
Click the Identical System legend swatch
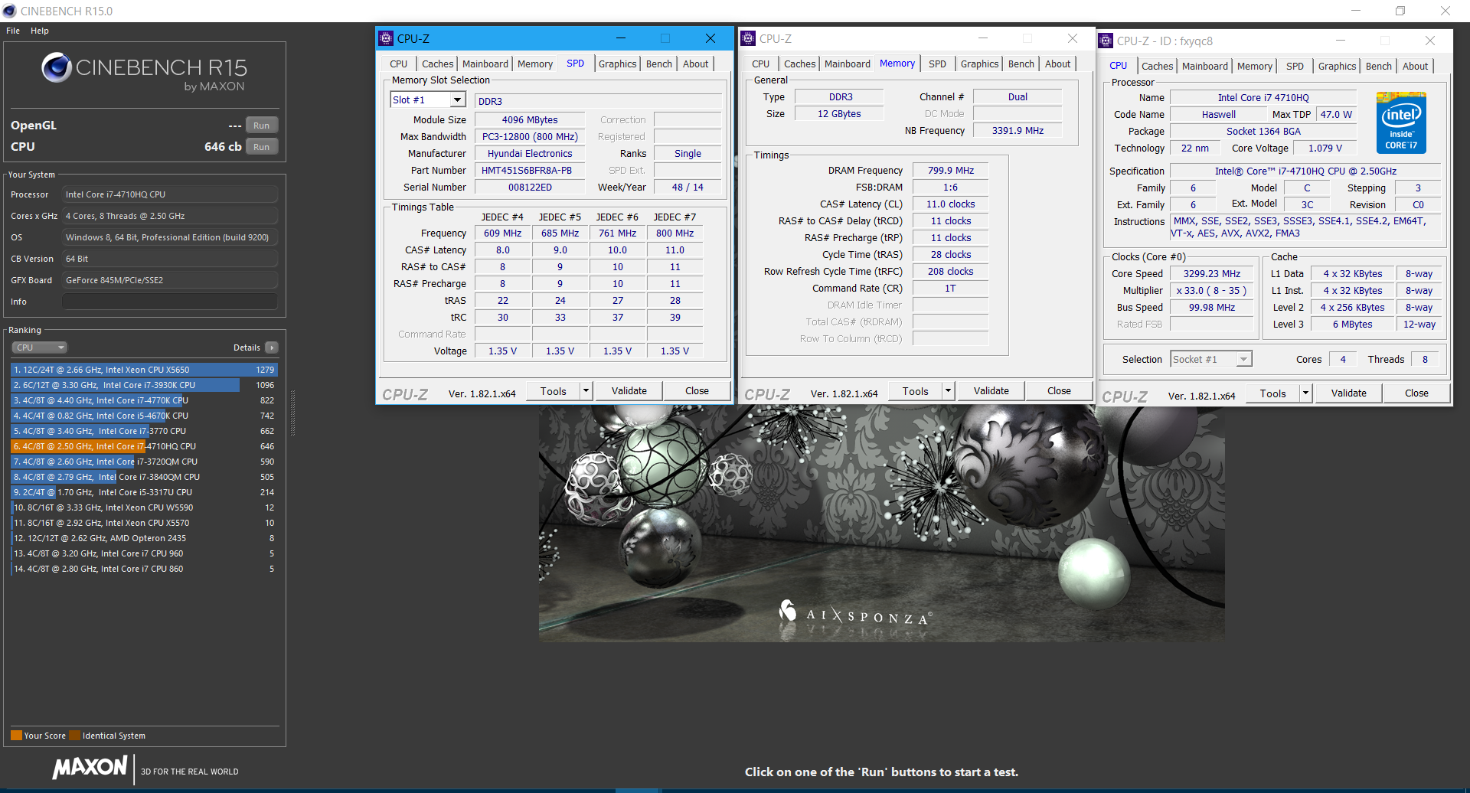(x=74, y=736)
